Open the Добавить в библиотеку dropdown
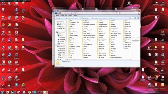This screenshot has height=94, width=168. [72, 18]
